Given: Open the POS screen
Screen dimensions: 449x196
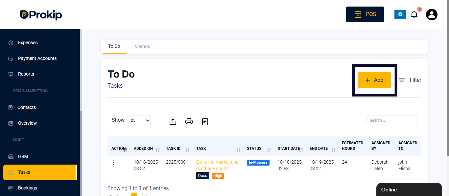Looking at the screenshot, I should (x=365, y=14).
